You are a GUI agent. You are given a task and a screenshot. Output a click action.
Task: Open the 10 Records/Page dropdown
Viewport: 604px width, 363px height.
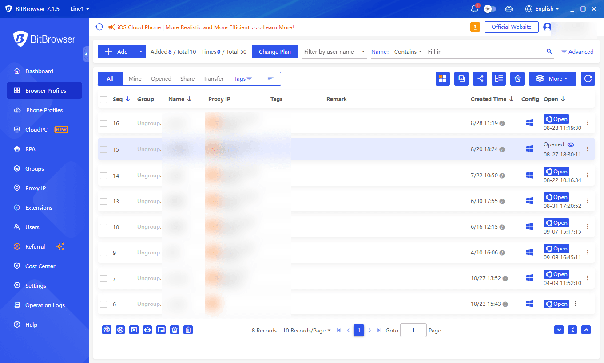click(307, 330)
